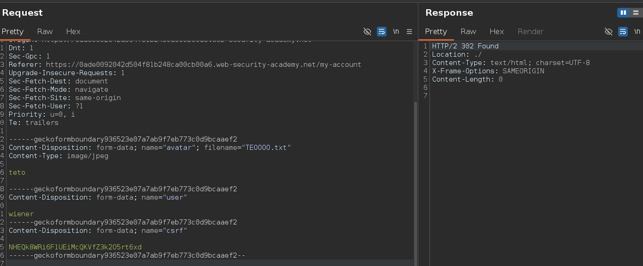The height and width of the screenshot is (266, 643).
Task: Select the Response Pretty tab
Action: tap(436, 31)
